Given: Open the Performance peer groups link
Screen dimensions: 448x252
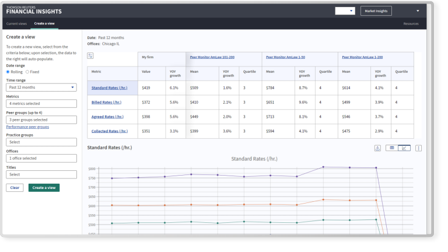Looking at the screenshot, I should pos(27,127).
